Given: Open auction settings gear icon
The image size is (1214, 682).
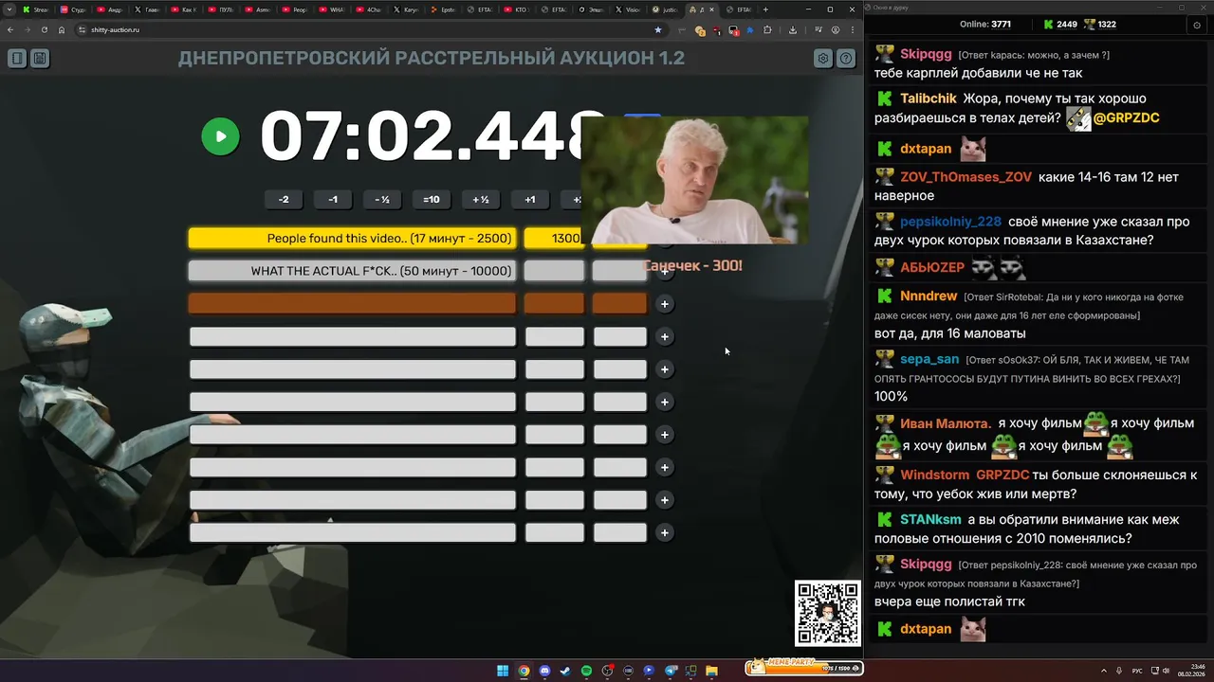Looking at the screenshot, I should pyautogui.click(x=823, y=59).
